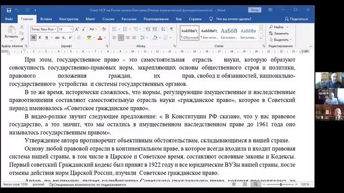The height and width of the screenshot is (193, 344).
Task: Click the lightbulb Tell Me icon
Action: click(211, 19)
